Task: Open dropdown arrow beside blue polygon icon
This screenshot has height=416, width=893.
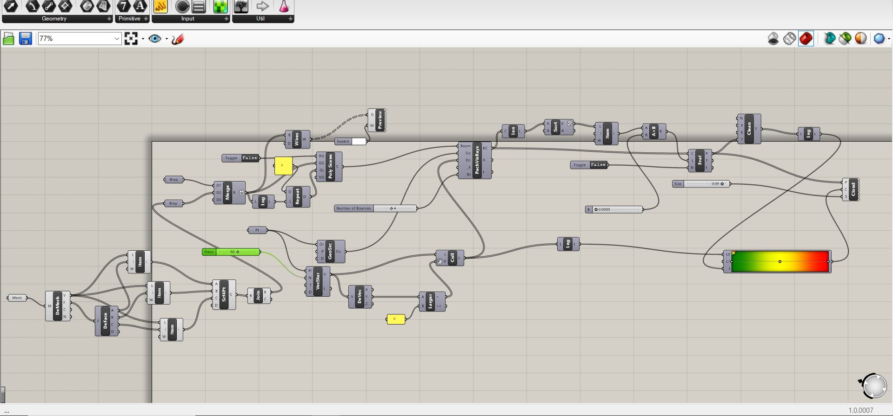Action: [x=889, y=39]
